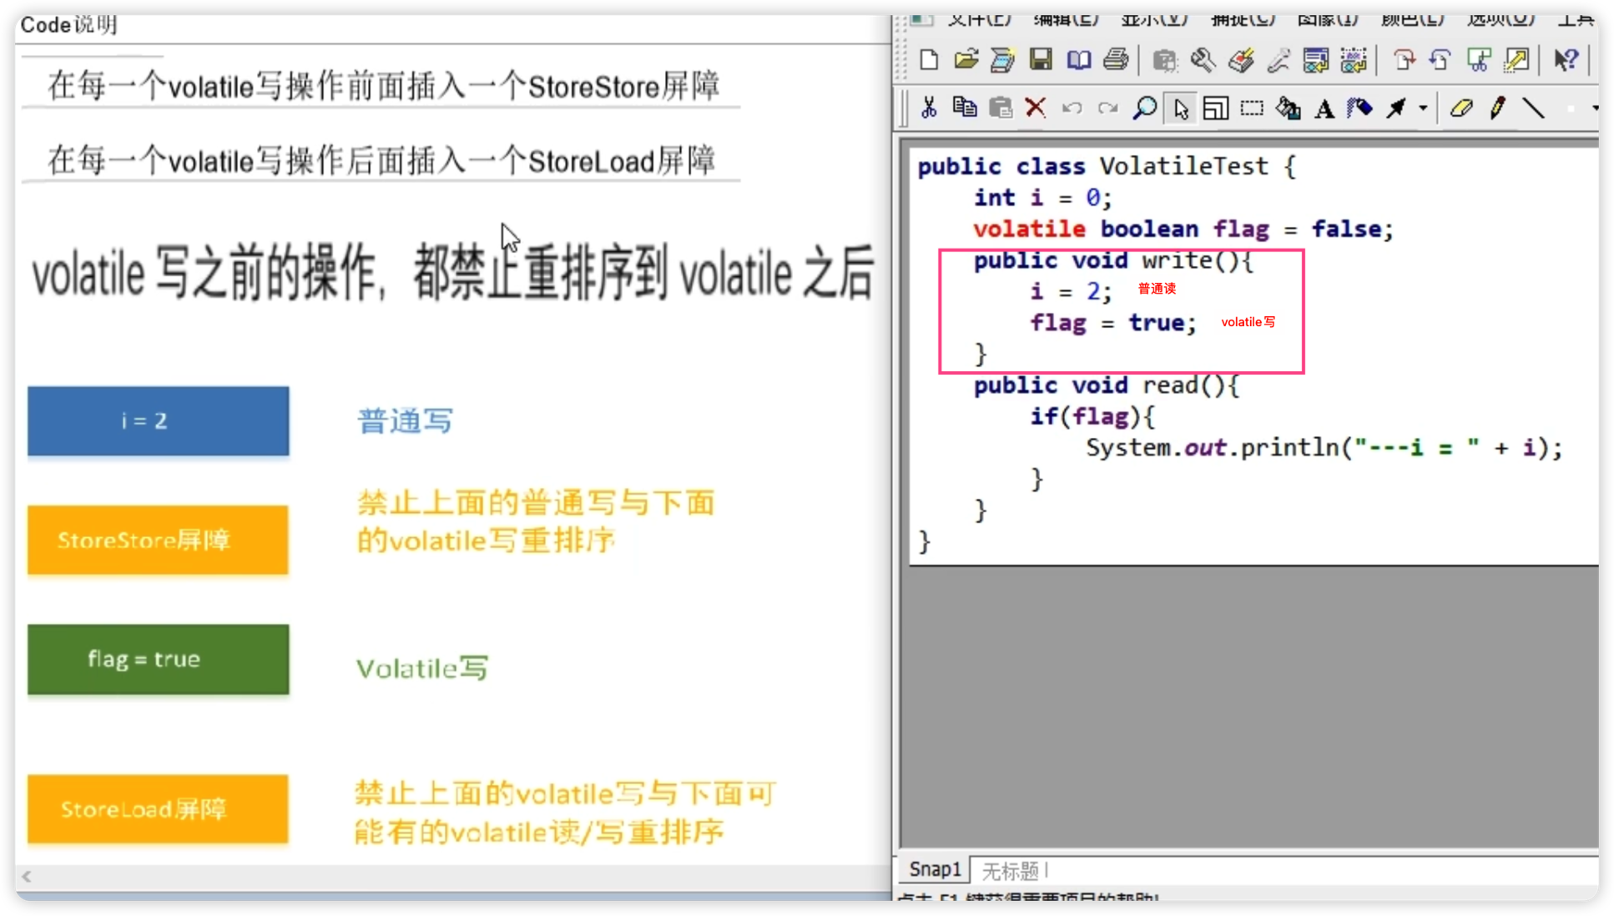Click the blue 普通写 label
1614x916 pixels.
(405, 421)
